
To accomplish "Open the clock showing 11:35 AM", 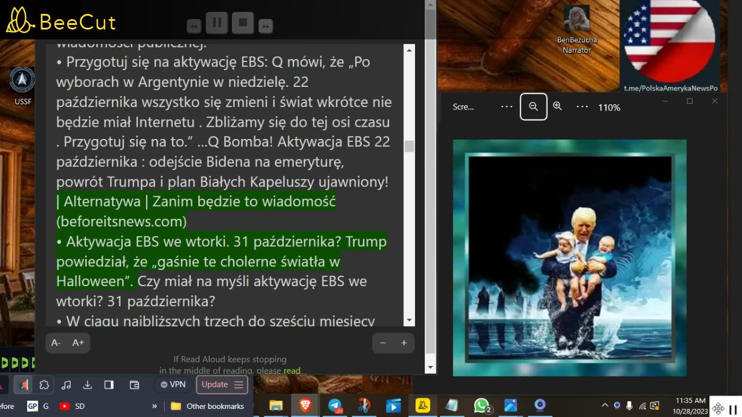I will [691, 406].
